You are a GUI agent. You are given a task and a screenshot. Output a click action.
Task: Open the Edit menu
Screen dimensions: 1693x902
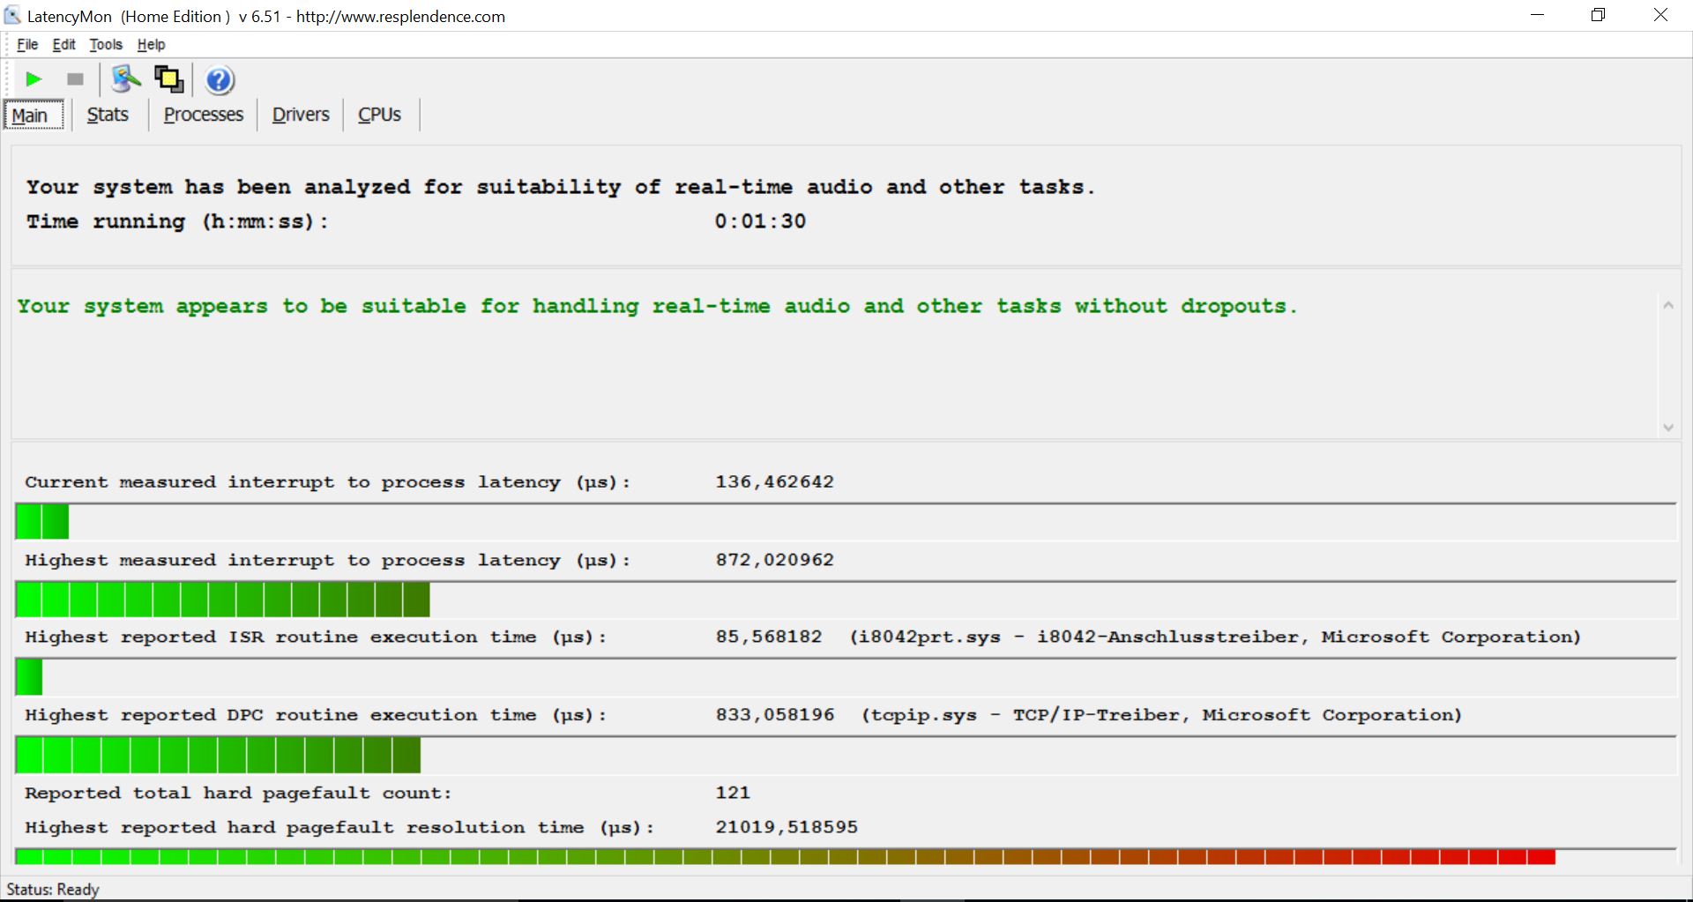(x=63, y=44)
